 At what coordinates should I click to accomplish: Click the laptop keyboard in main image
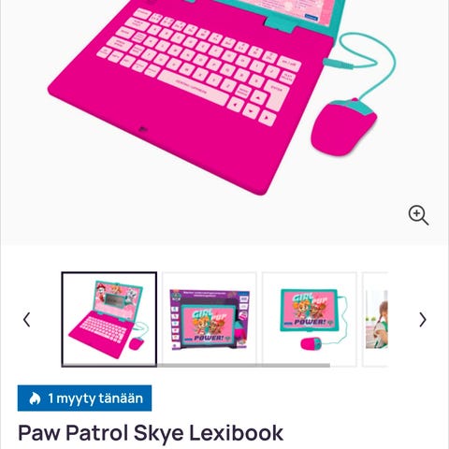click(x=199, y=64)
